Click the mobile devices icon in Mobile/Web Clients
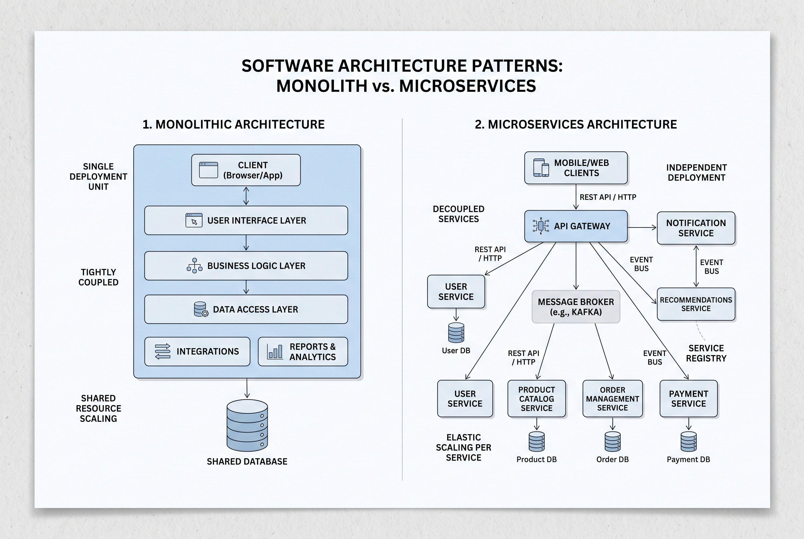 (541, 168)
